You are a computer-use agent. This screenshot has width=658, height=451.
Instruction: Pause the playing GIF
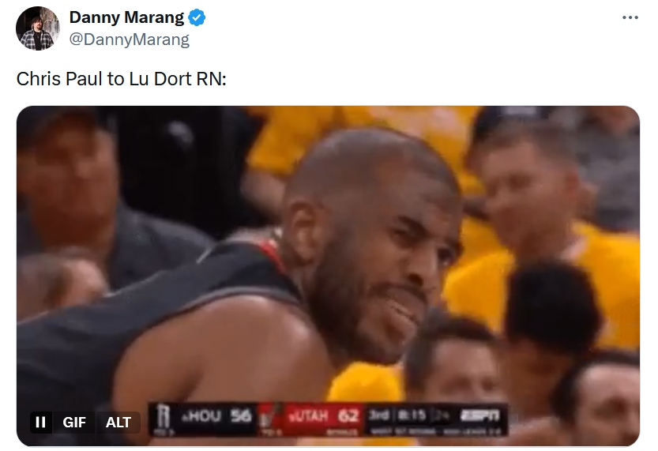point(41,422)
